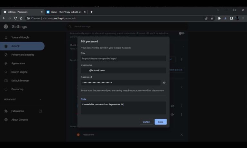Image resolution: width=247 pixels, height=148 pixels.
Task: Minimize the Chrome window
Action: (x=226, y=10)
